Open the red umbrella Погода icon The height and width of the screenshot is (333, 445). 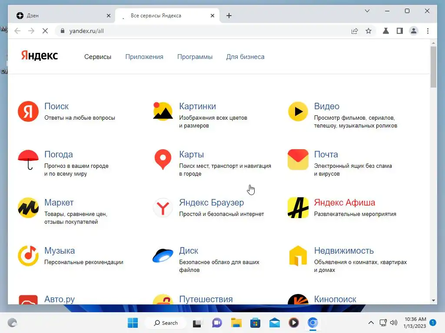(28, 160)
